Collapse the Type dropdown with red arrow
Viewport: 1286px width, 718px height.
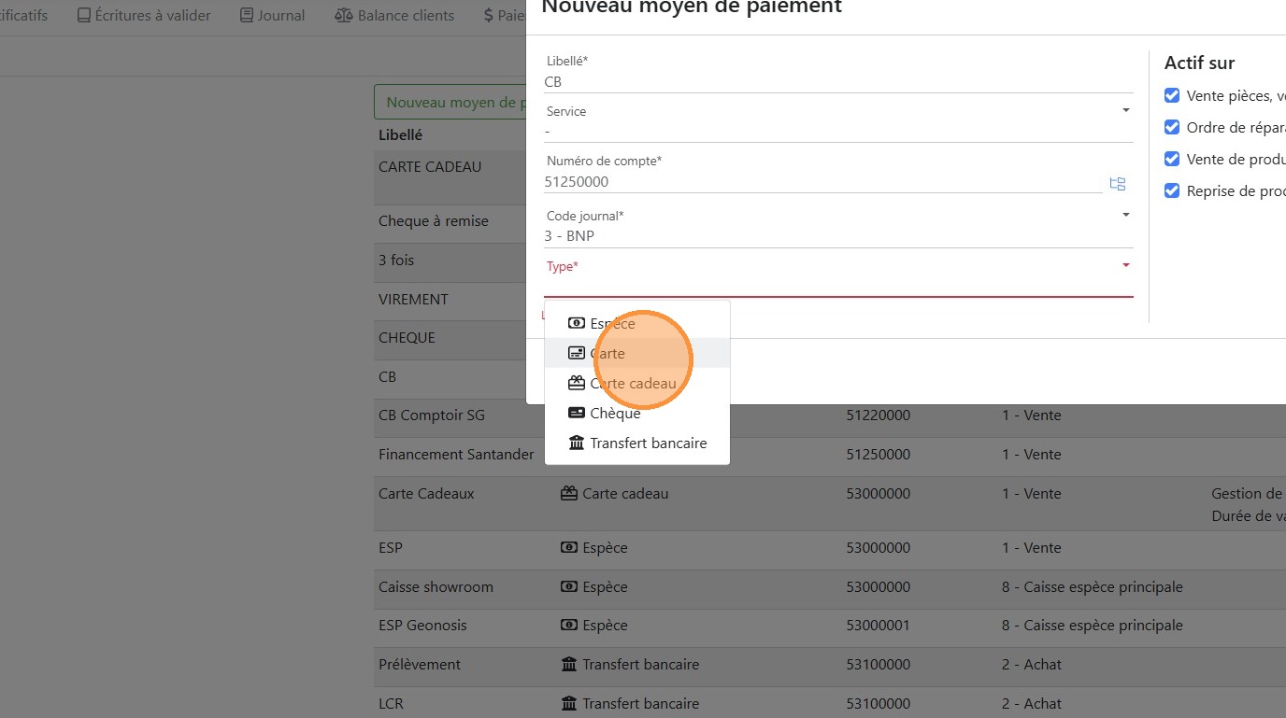[1125, 266]
